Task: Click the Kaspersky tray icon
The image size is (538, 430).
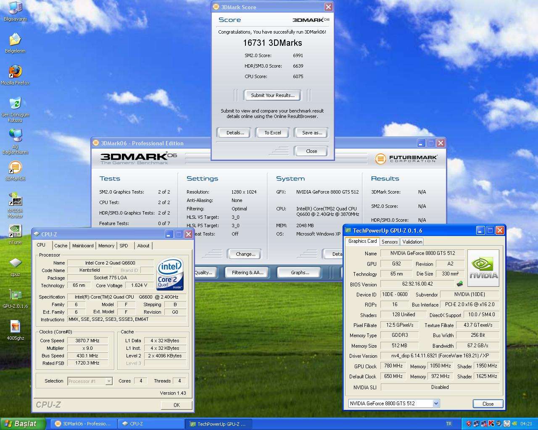Action: click(x=491, y=424)
